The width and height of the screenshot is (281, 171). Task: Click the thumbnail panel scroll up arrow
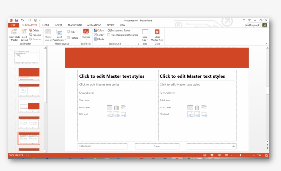click(x=45, y=47)
